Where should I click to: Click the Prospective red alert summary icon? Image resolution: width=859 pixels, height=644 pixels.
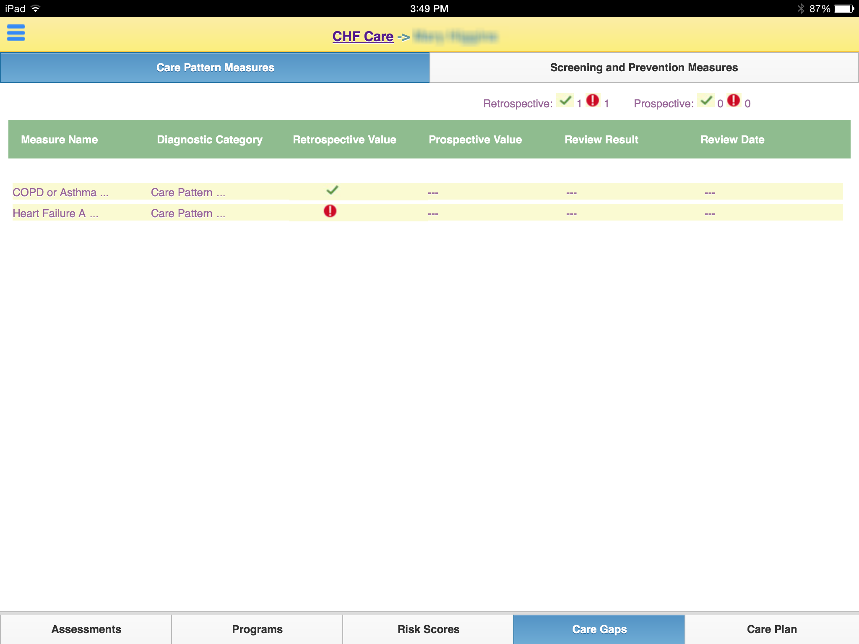(x=734, y=101)
